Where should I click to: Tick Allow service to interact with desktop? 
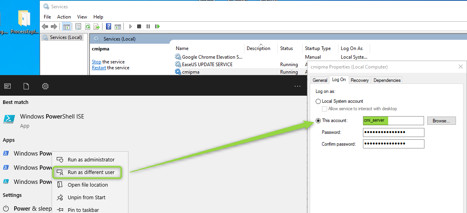tap(325, 109)
